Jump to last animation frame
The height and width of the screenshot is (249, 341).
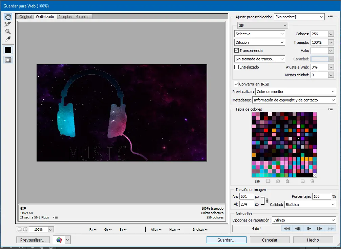(331, 229)
